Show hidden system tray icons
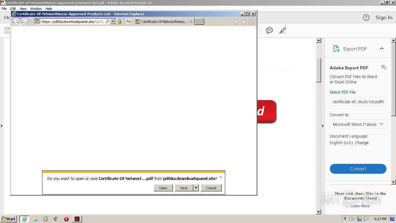The height and width of the screenshot is (223, 396). tap(345, 219)
